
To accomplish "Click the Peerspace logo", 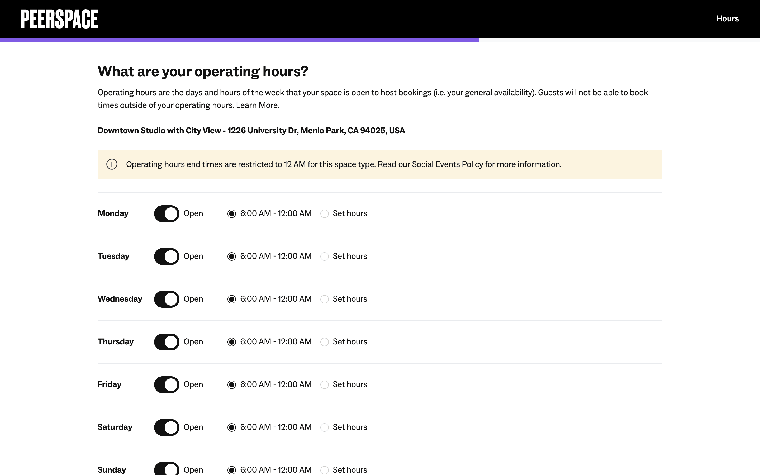I will (x=59, y=19).
